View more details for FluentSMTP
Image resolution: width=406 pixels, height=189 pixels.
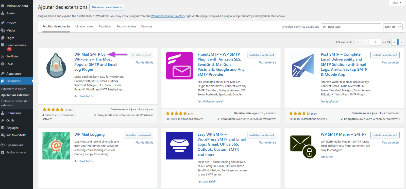(x=267, y=62)
